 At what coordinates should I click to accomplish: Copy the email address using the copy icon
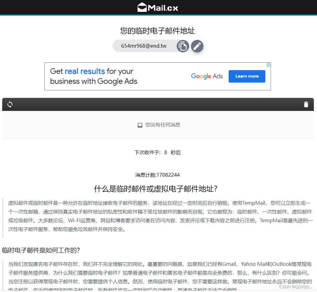183,46
